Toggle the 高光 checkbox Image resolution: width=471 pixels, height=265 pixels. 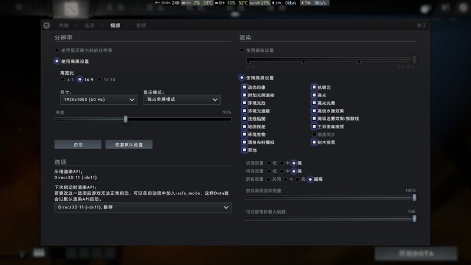point(314,95)
